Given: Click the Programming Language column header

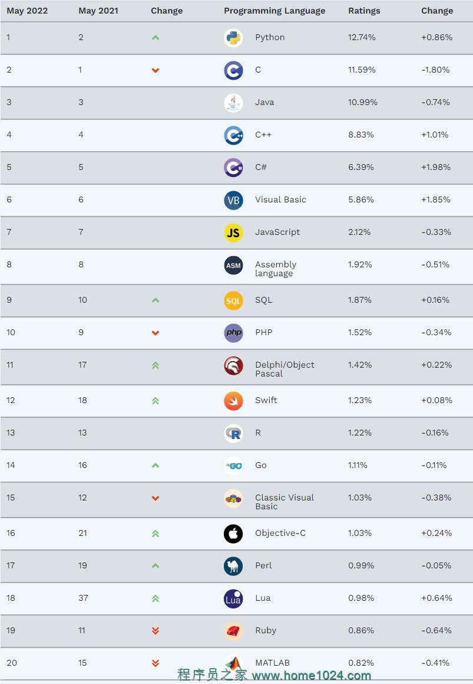Looking at the screenshot, I should [x=274, y=11].
